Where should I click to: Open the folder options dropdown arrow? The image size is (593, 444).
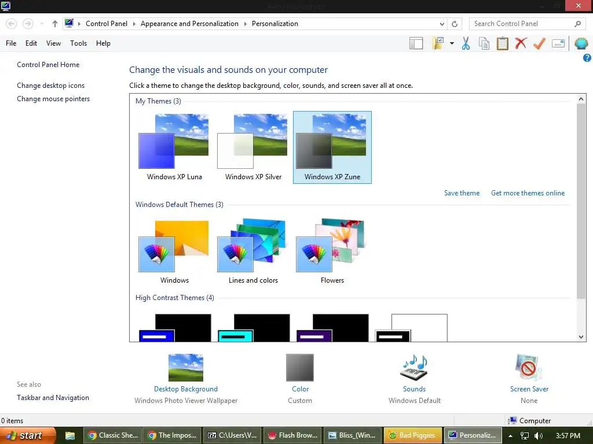pyautogui.click(x=452, y=43)
